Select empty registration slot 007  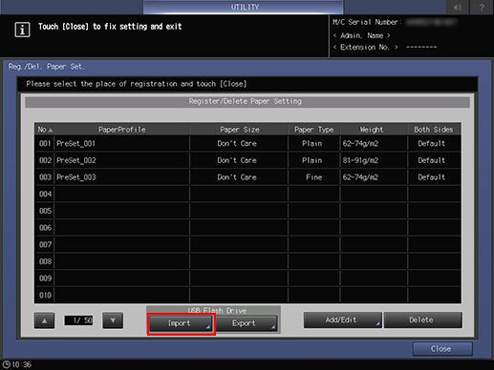247,244
